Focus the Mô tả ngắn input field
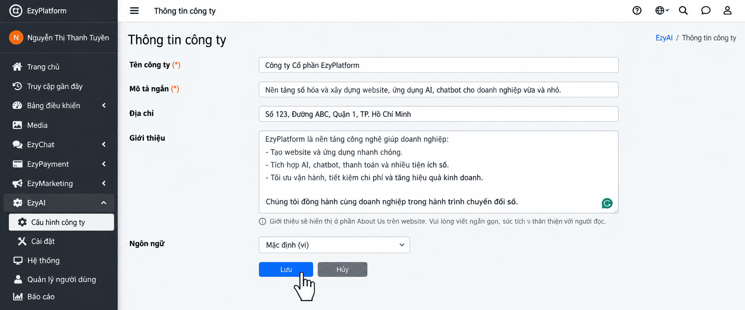 coord(438,90)
